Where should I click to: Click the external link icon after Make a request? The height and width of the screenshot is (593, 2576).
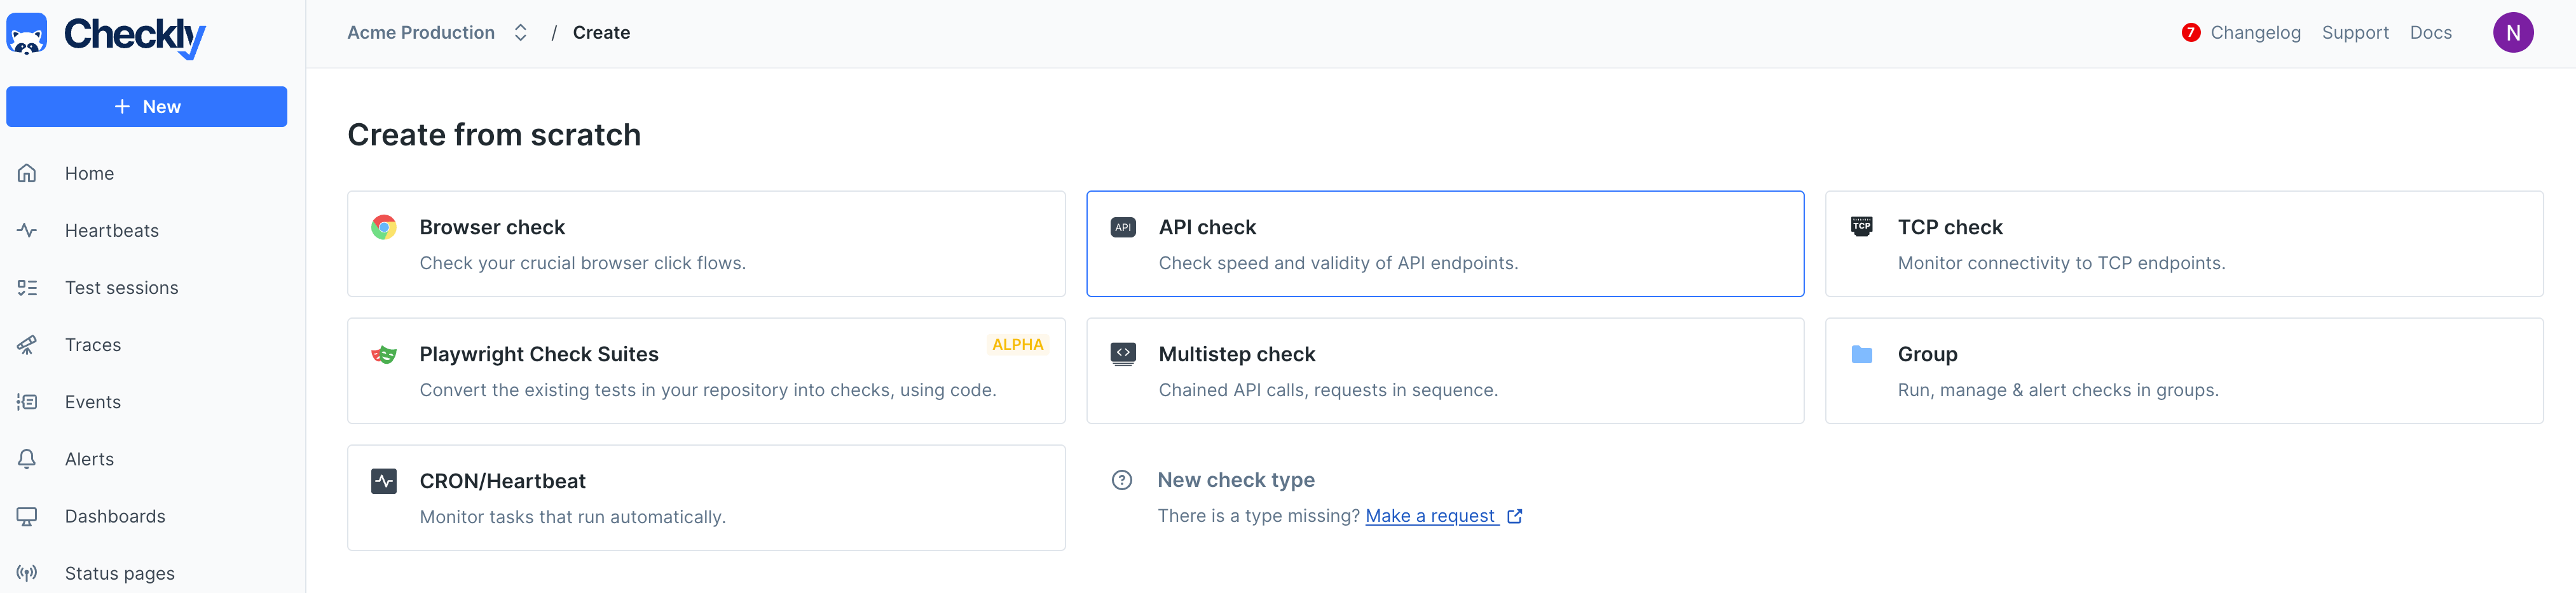click(x=1514, y=516)
